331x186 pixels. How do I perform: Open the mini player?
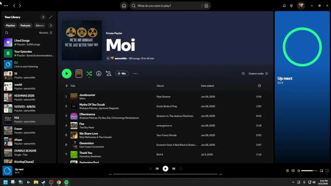tap(321, 171)
